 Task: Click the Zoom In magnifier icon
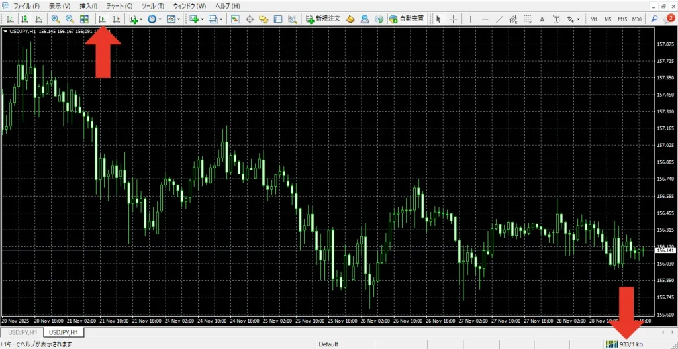(56, 19)
